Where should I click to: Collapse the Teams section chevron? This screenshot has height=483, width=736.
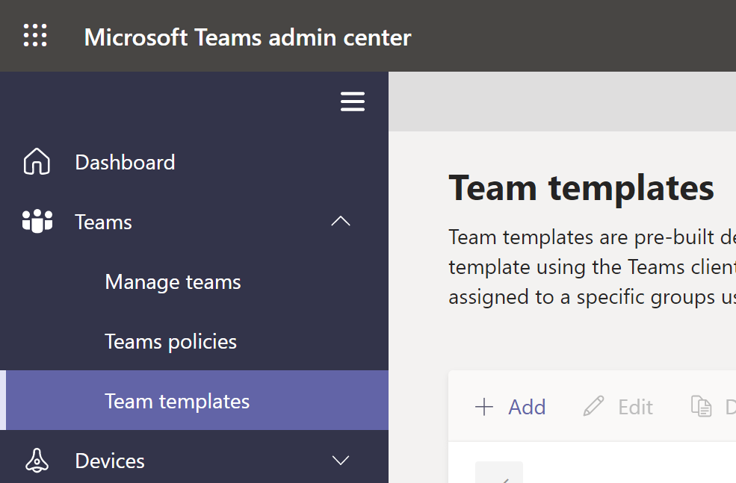[x=341, y=221]
